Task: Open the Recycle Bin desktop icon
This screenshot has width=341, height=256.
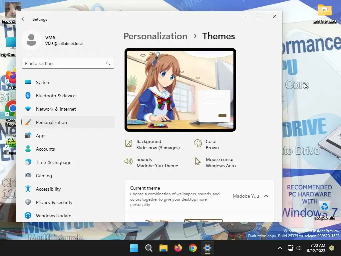Action: 325,210
